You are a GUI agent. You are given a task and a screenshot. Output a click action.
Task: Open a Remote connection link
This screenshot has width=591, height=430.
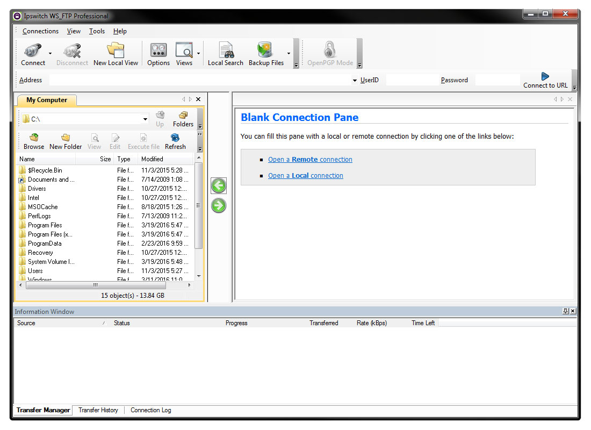coord(310,160)
